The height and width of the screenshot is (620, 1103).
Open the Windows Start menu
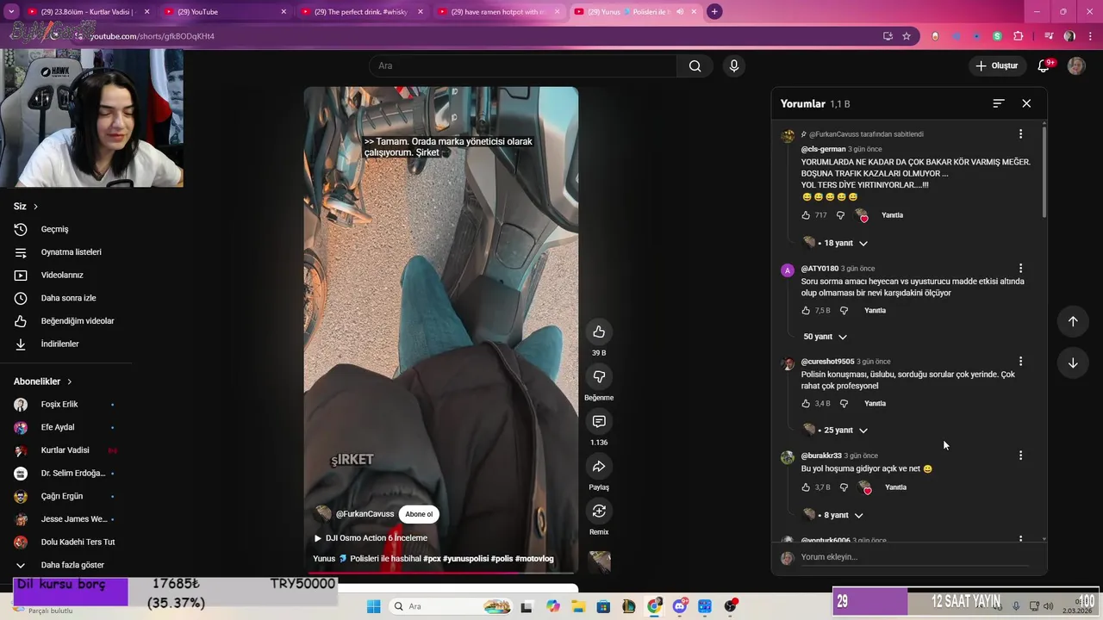[x=373, y=606]
